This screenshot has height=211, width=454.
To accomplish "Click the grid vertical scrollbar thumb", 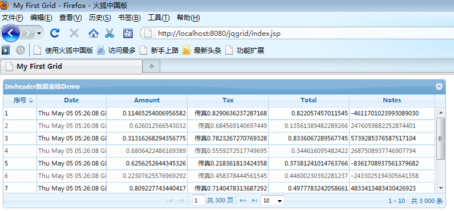I will pyautogui.click(x=441, y=139).
